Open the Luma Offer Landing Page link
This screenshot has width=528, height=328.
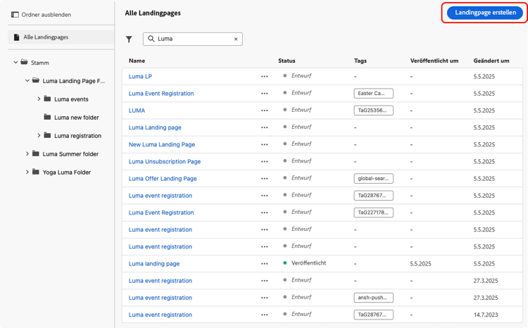(x=163, y=179)
